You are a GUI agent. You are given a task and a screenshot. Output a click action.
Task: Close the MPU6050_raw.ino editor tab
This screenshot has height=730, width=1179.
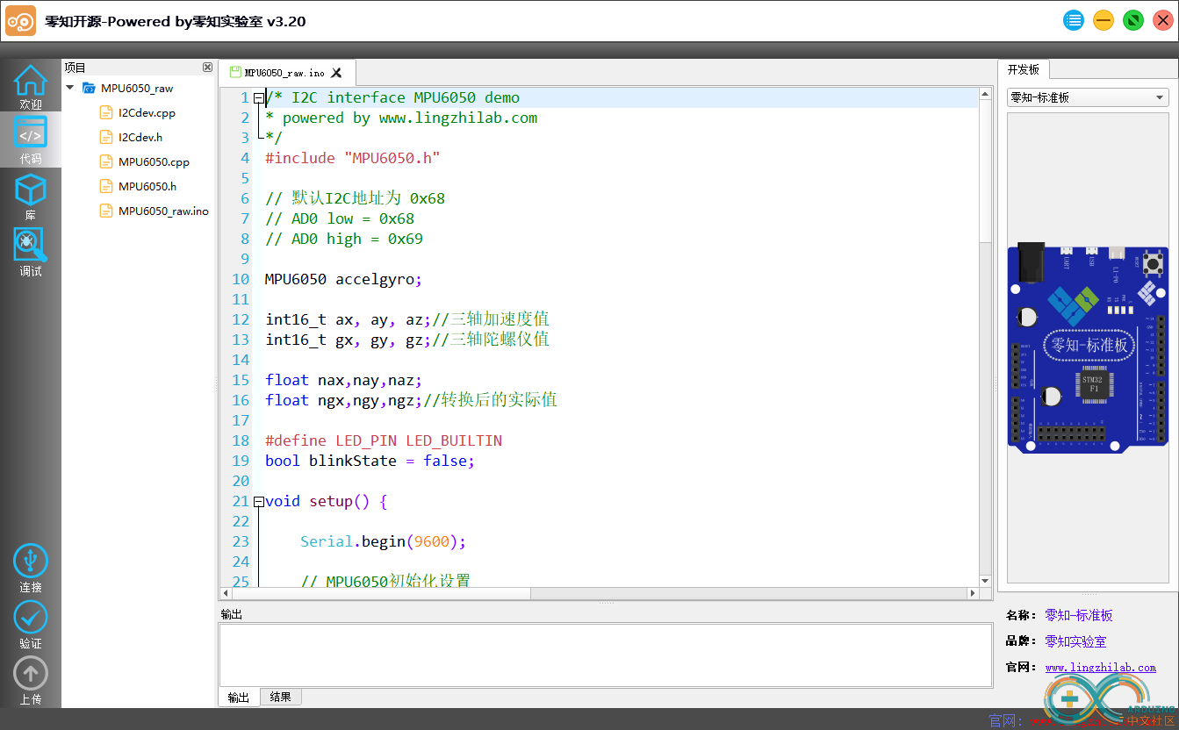pyautogui.click(x=336, y=73)
